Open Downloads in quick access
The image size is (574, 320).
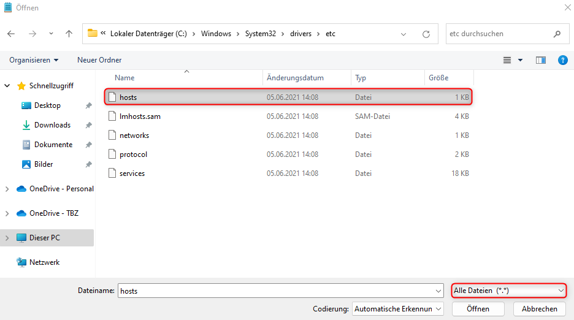coord(52,125)
